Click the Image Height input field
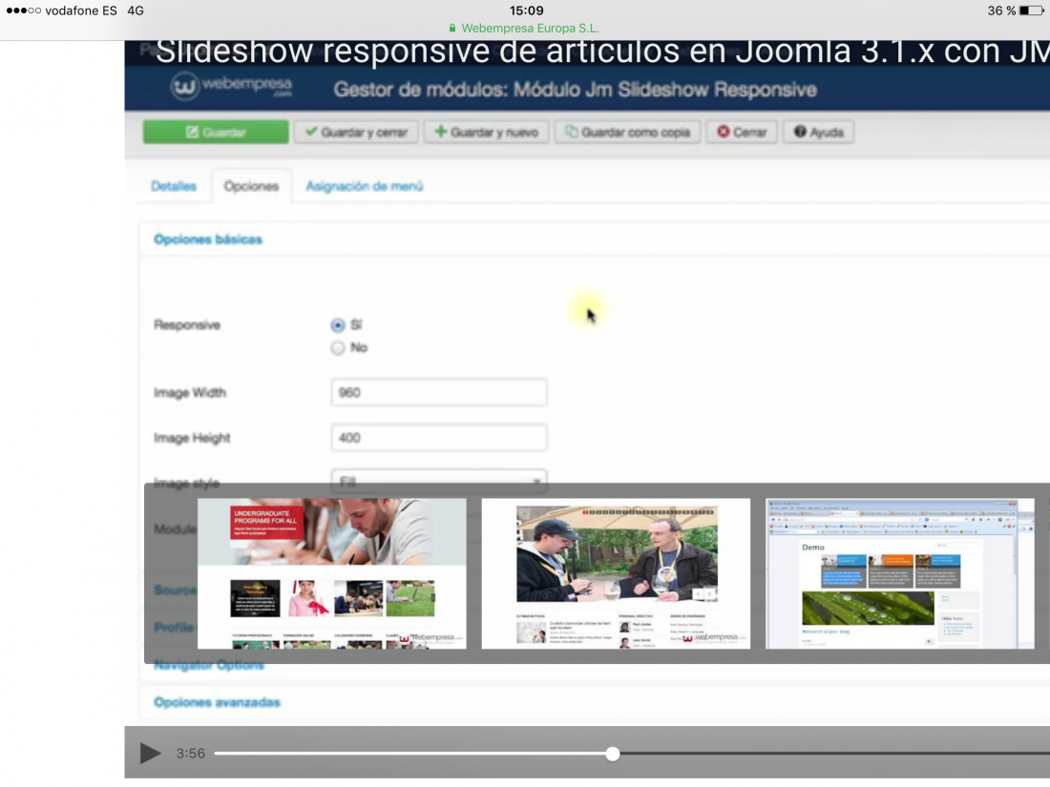 pos(439,438)
